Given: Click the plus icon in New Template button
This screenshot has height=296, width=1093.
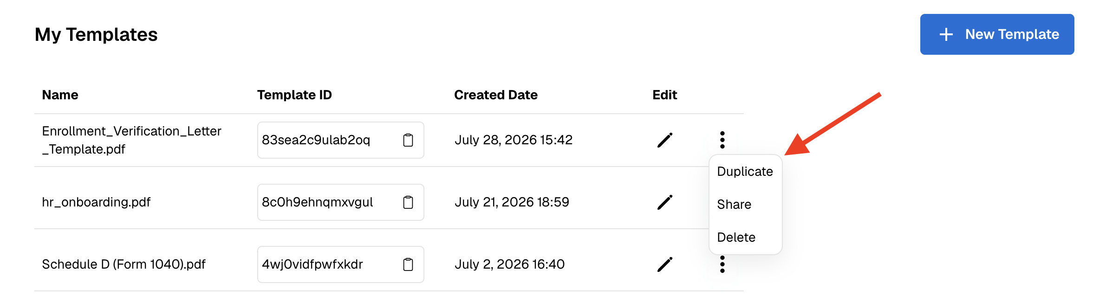Looking at the screenshot, I should [946, 34].
